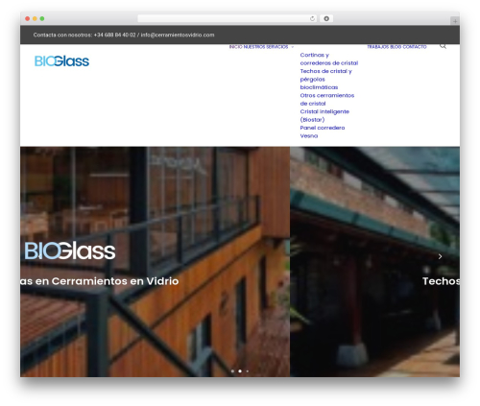Click the white BIOGlass logo on the slide

(x=70, y=251)
